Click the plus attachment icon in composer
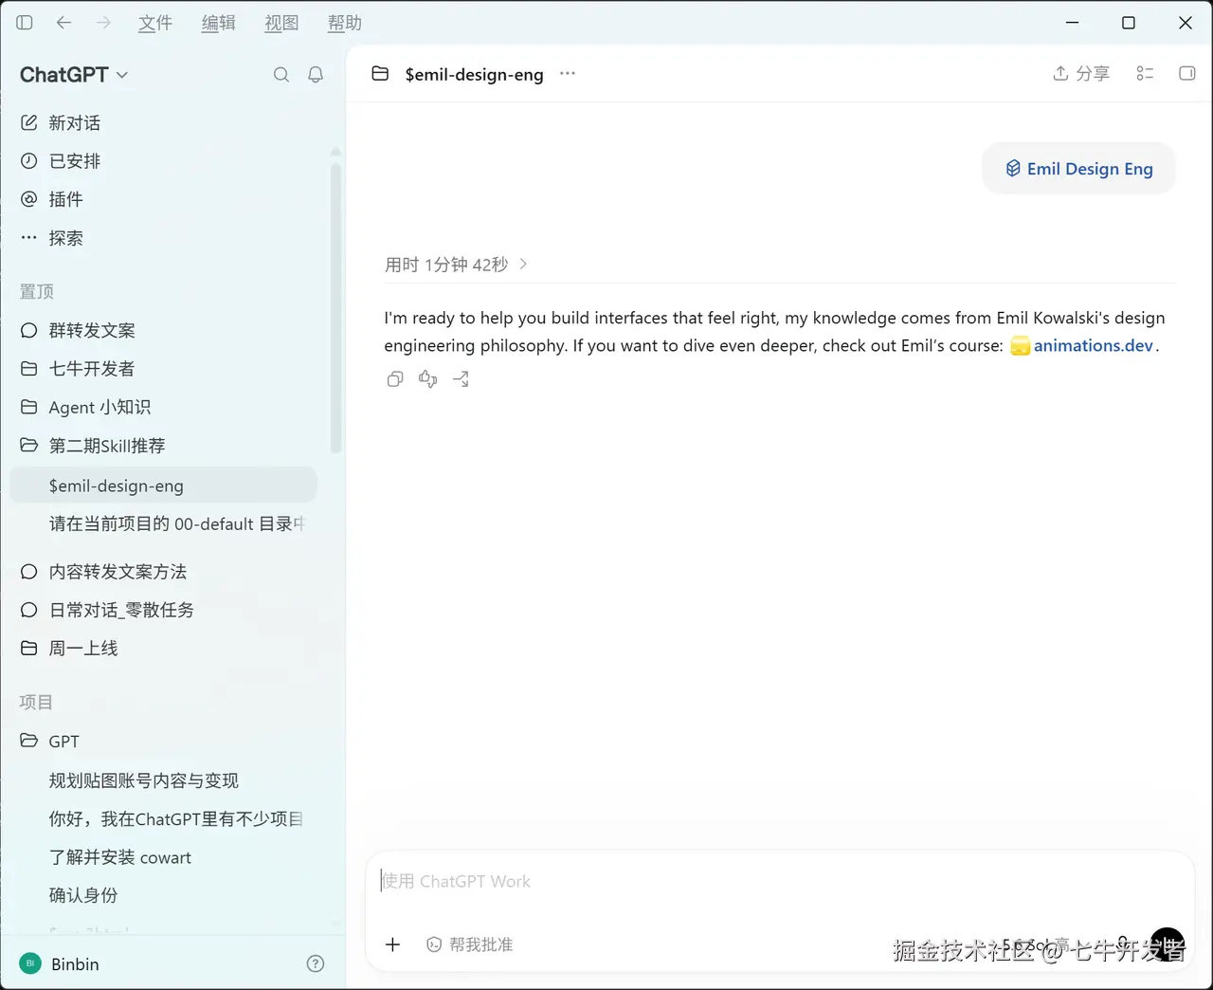The image size is (1213, 990). pos(393,944)
